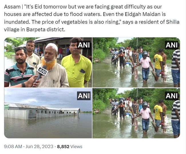Open the lower flooded road photo
This screenshot has width=186, height=154.
pos(136,113)
